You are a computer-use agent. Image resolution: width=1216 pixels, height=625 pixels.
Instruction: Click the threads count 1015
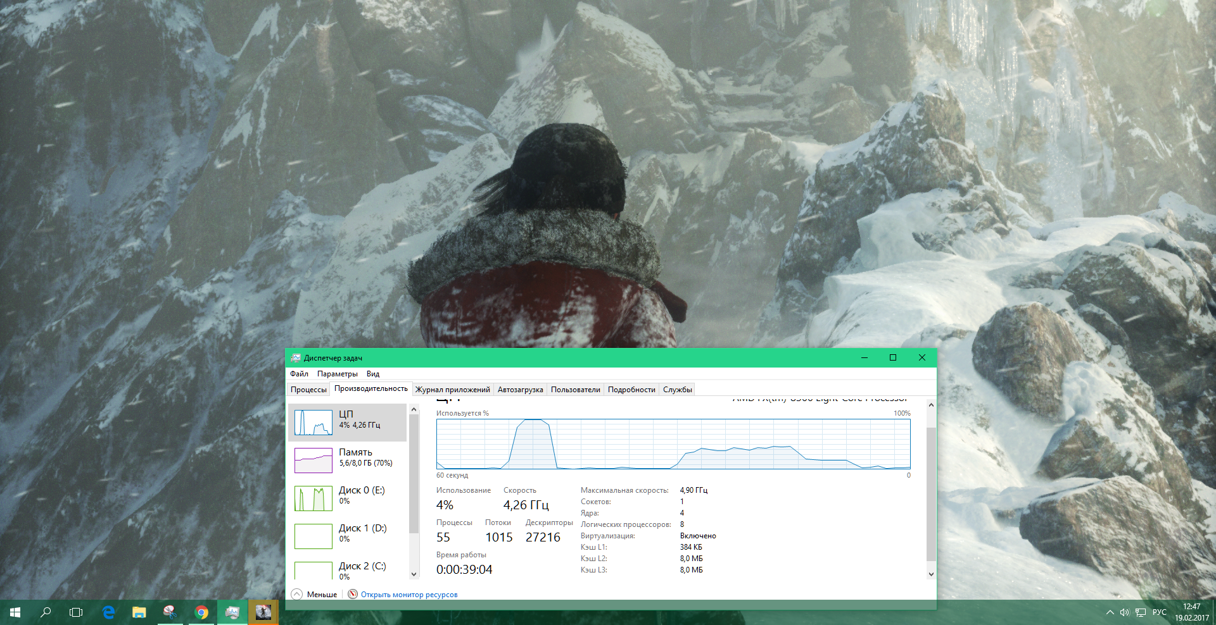point(499,538)
